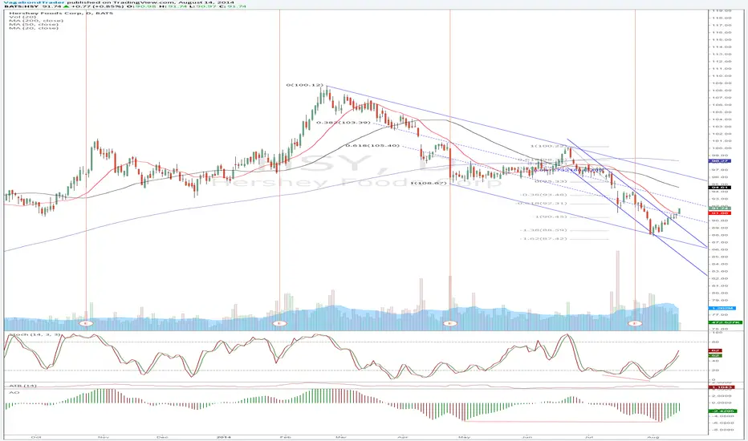Click the Apr label on time axis
This screenshot has height=441, width=748.
tap(403, 437)
